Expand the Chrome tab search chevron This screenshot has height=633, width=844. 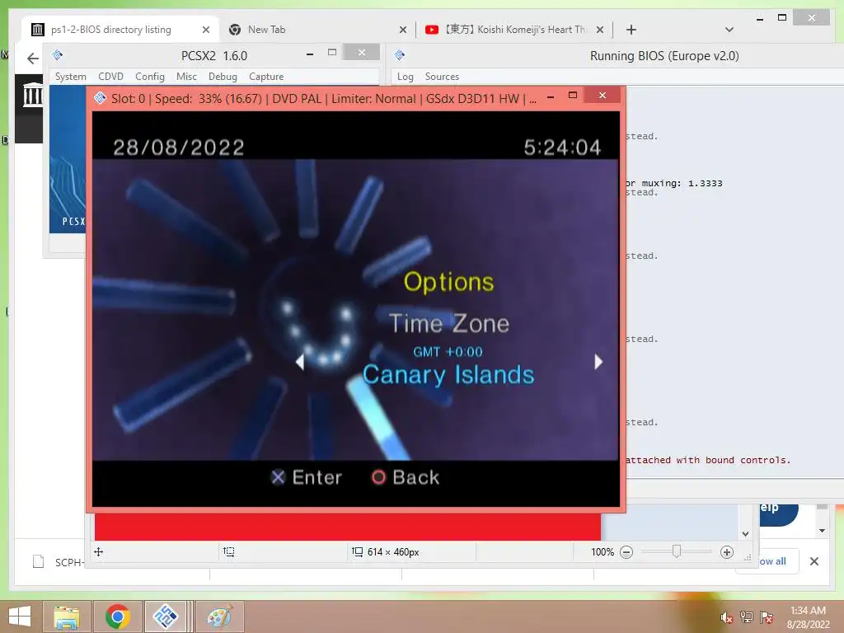click(729, 30)
